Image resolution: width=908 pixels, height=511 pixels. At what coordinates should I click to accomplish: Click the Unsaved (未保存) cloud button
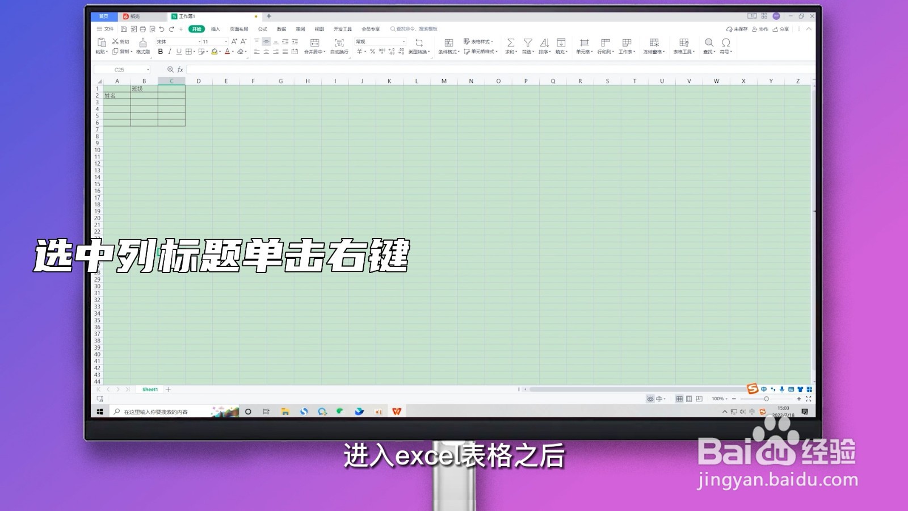click(737, 29)
